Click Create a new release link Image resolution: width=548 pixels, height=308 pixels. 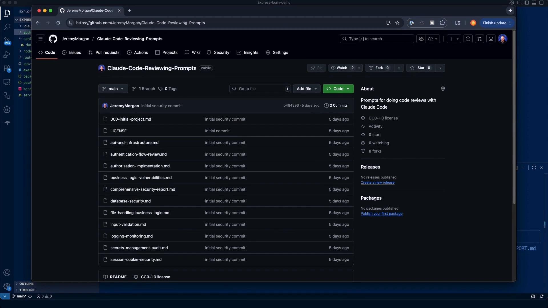[x=377, y=183]
